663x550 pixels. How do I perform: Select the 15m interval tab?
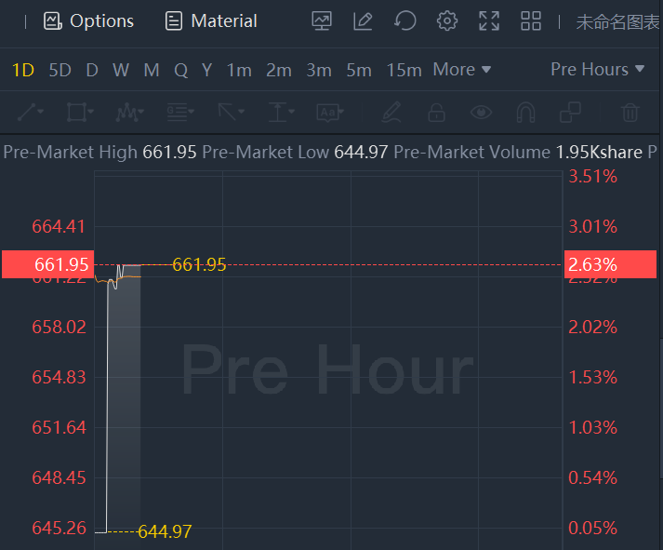404,70
